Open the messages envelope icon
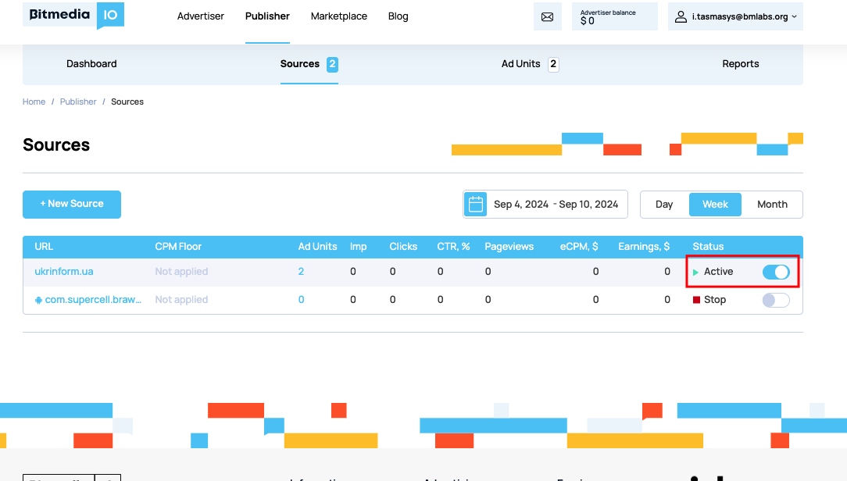Viewport: 847px width, 481px height. click(x=547, y=16)
